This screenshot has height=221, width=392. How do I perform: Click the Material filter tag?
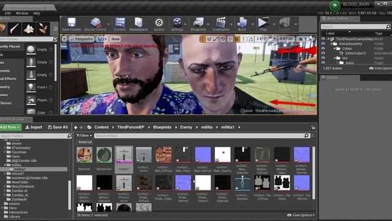[x=85, y=142]
